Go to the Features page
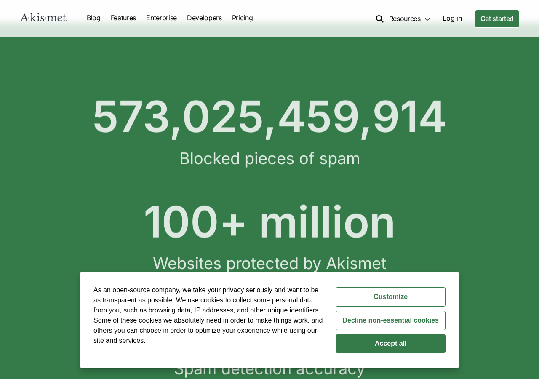Viewport: 539px width, 379px height. pyautogui.click(x=123, y=18)
